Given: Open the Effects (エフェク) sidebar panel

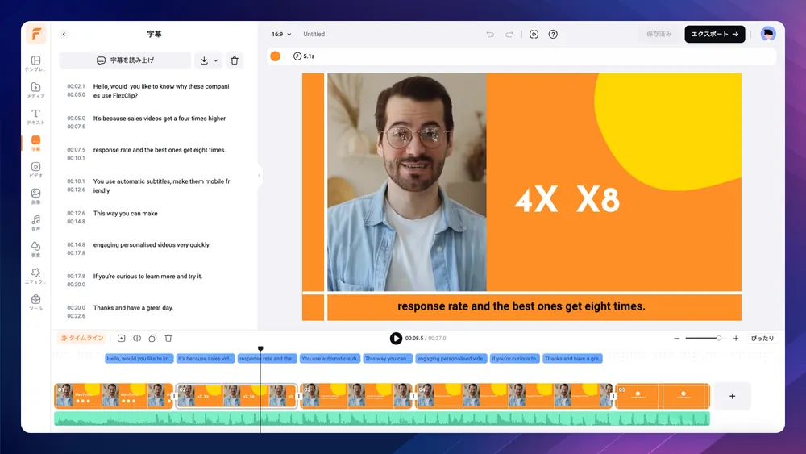Looking at the screenshot, I should (x=35, y=276).
